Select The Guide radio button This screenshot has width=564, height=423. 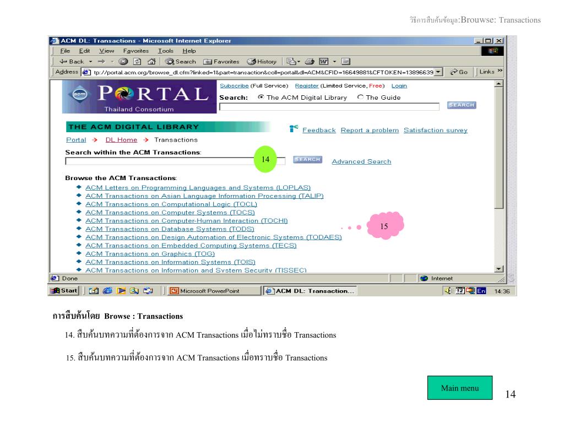[360, 97]
